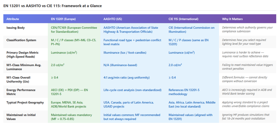Click cell 'Maintained values mandatory (MF = 0.75–0.85)'
Image resolution: width=280 pixels, height=126 pixels.
click(x=71, y=117)
